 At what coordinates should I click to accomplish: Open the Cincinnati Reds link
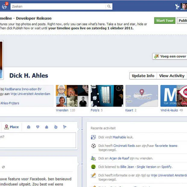(x=124, y=146)
